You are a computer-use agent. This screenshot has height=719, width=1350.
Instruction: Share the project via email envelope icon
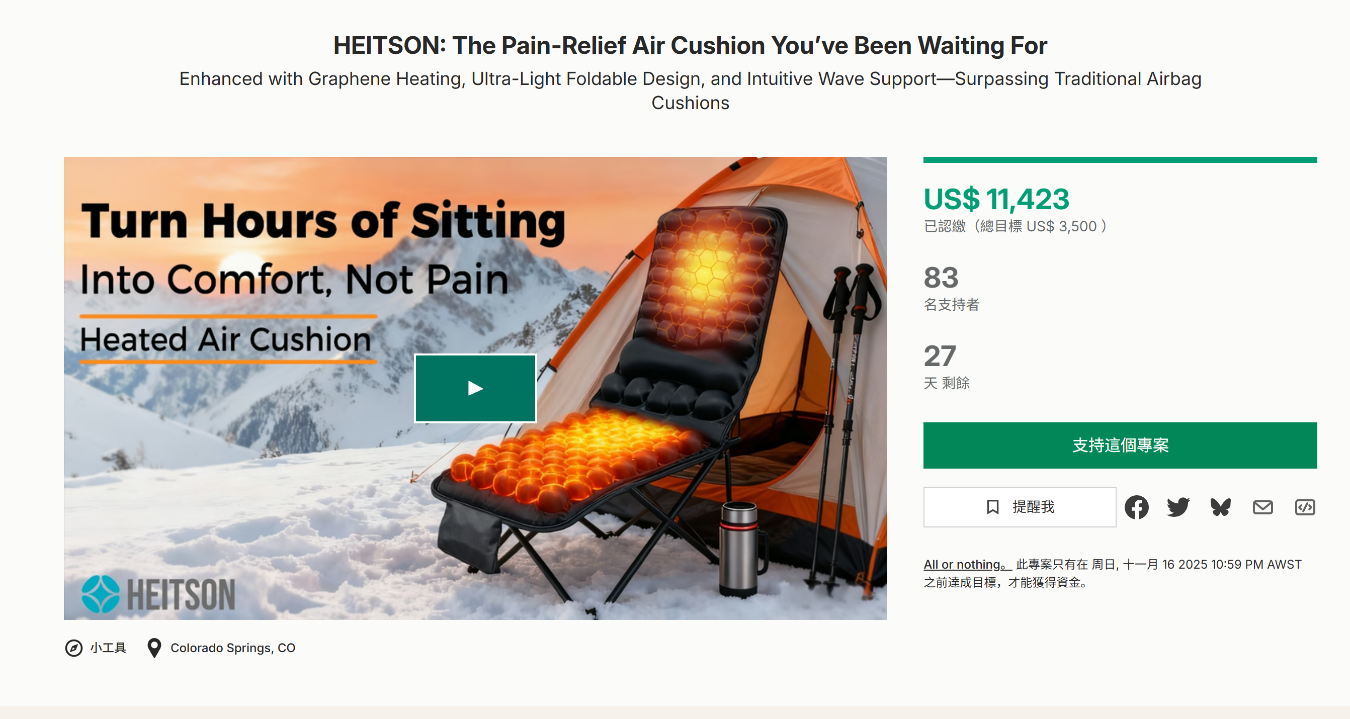point(1262,507)
